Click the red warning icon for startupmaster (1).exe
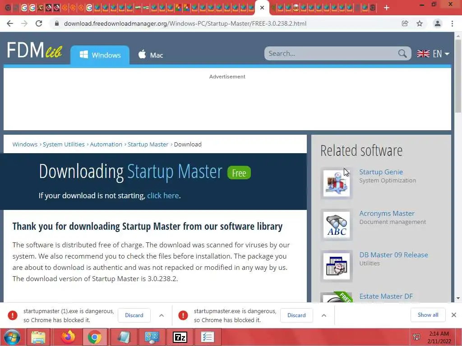 pyautogui.click(x=13, y=315)
